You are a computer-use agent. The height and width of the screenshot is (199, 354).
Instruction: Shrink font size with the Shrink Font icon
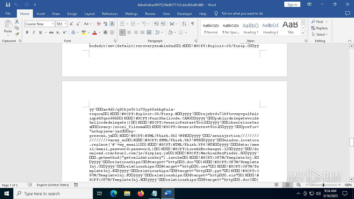78,24
